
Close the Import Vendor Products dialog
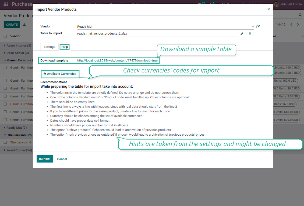click(x=268, y=9)
